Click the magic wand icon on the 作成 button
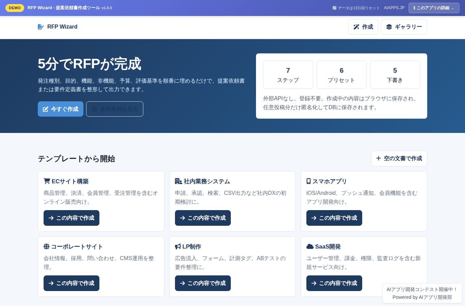Screen dimensions: 465x306 click(356, 27)
